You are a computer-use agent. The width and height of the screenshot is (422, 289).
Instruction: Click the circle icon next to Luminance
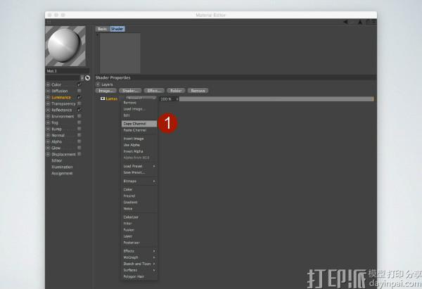pos(48,98)
